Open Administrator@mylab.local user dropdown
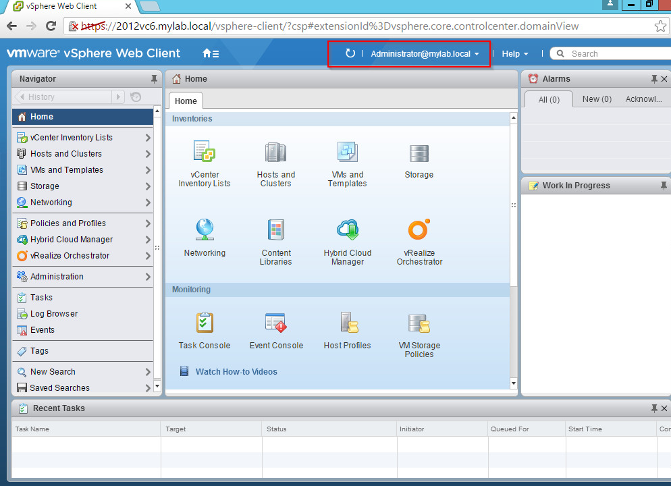 (425, 54)
